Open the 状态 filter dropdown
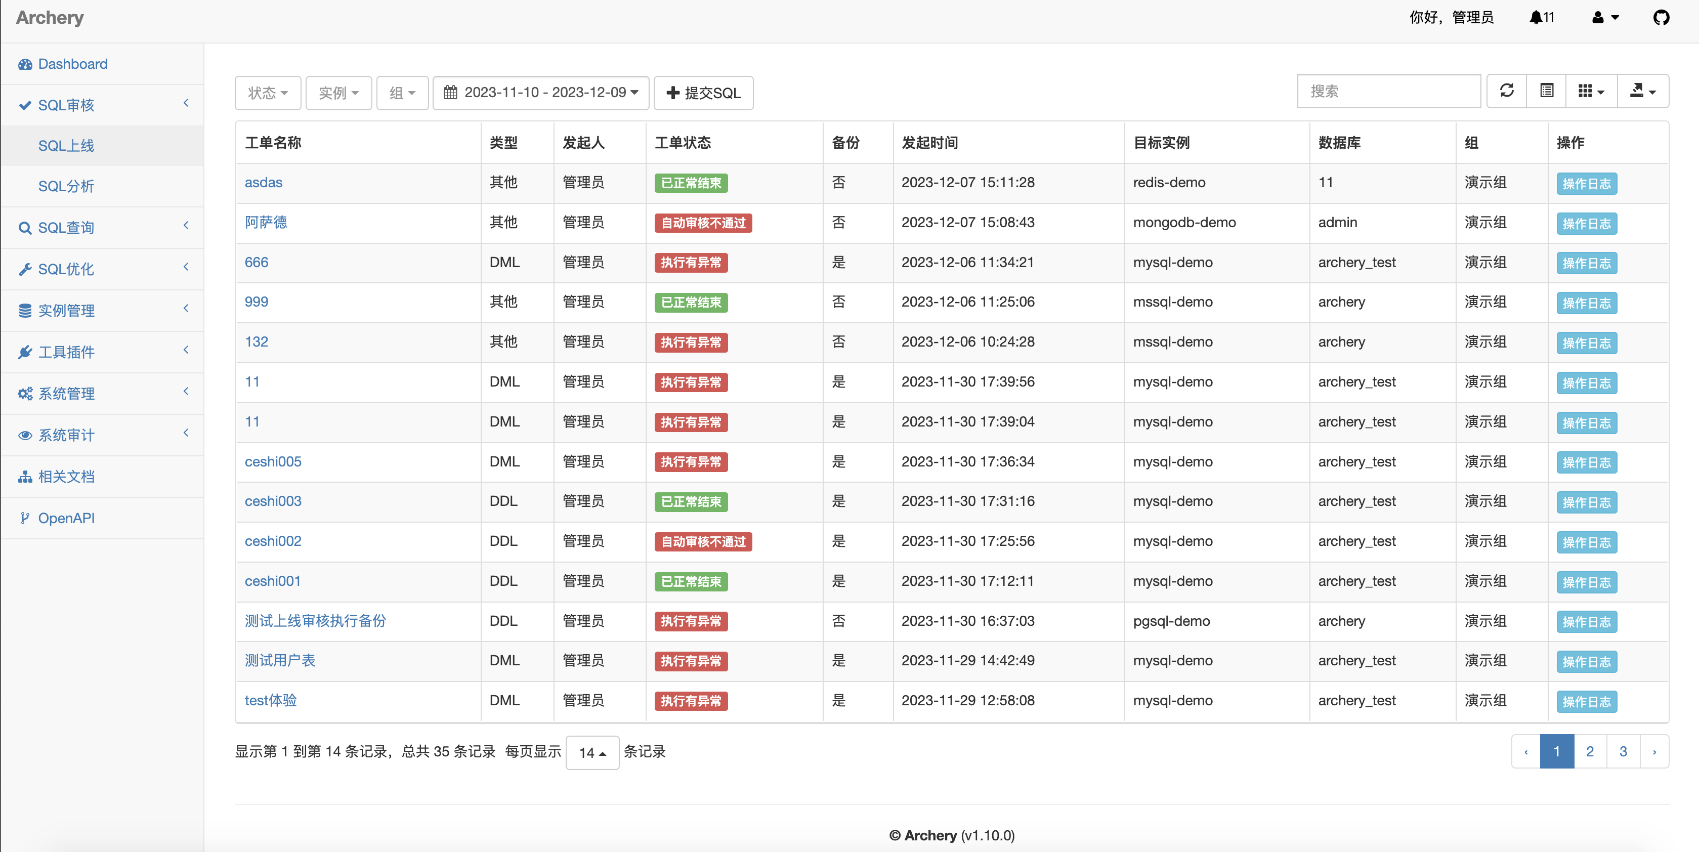Image resolution: width=1699 pixels, height=852 pixels. point(268,93)
